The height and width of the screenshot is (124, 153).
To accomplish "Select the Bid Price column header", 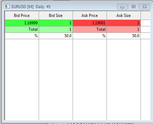I will pyautogui.click(x=22, y=16).
